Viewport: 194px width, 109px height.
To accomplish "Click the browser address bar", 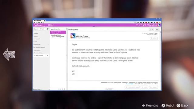I will pyautogui.click(x=89, y=23).
